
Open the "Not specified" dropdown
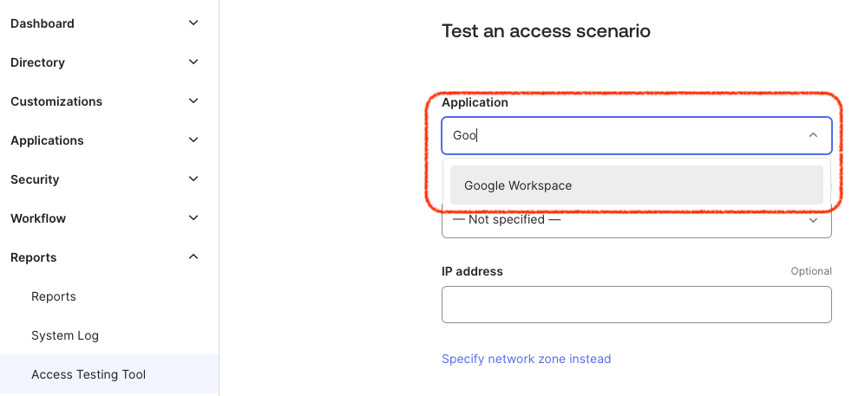(636, 220)
